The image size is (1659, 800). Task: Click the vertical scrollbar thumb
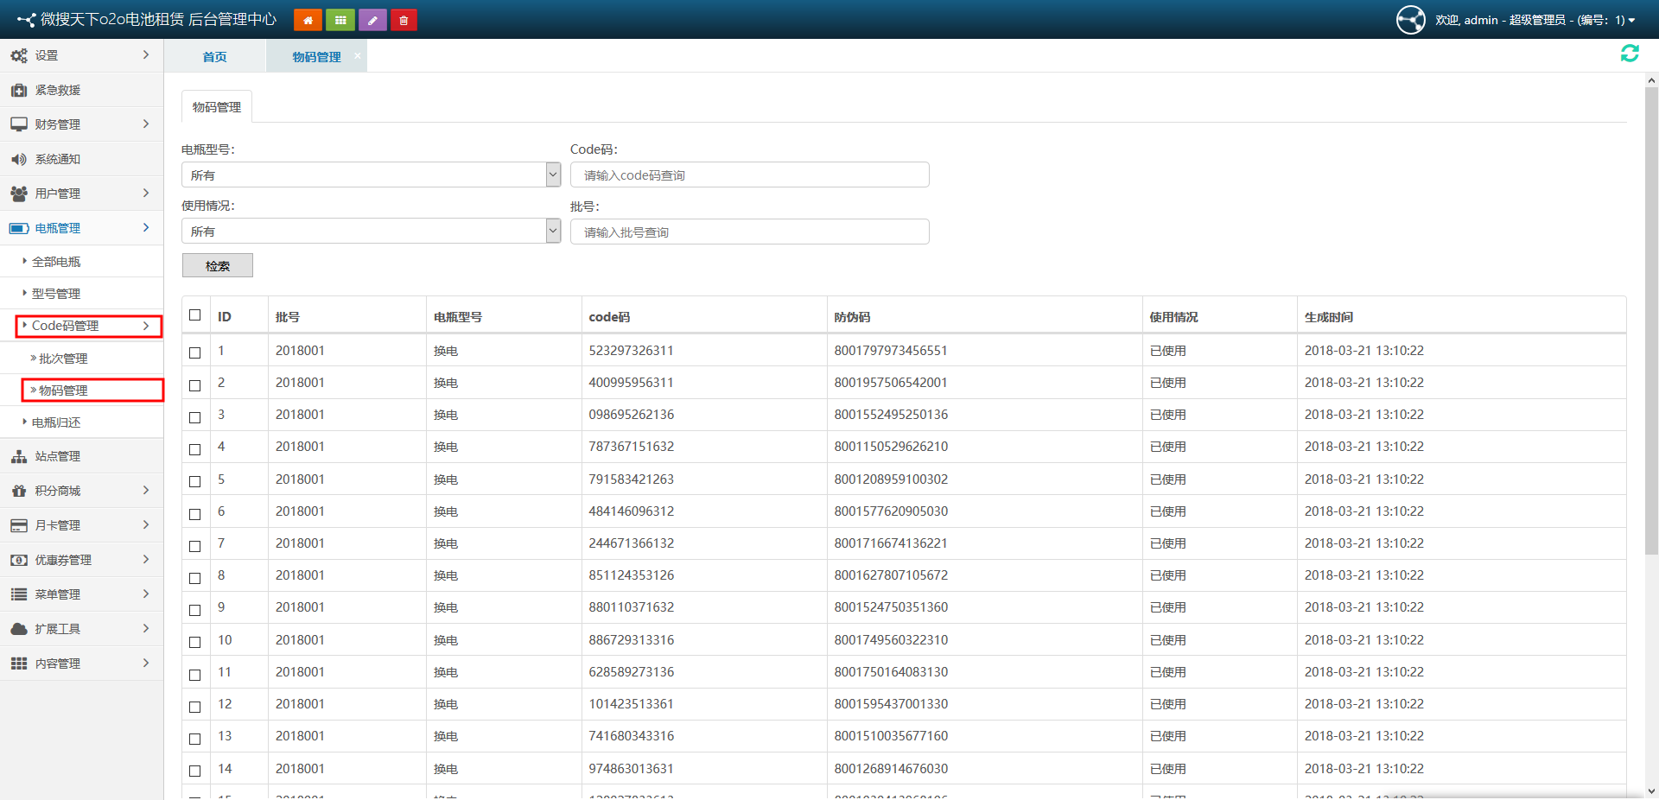tap(1651, 320)
